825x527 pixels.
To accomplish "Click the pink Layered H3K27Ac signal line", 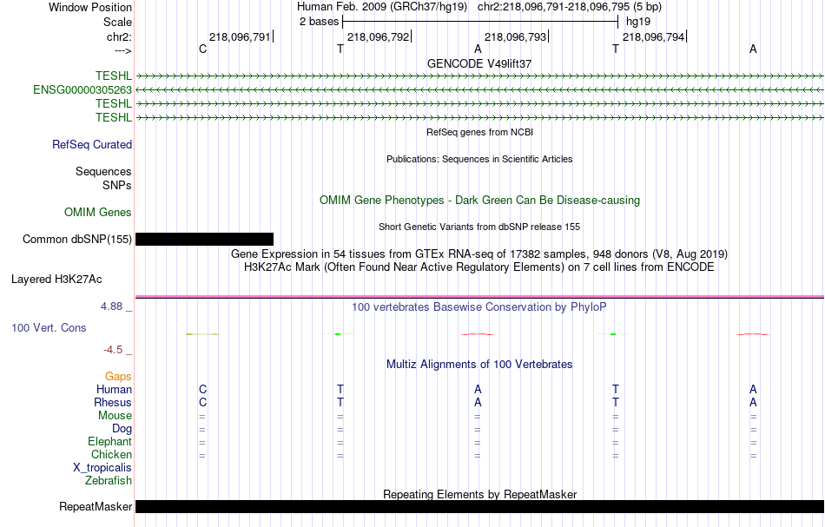I will tap(480, 297).
